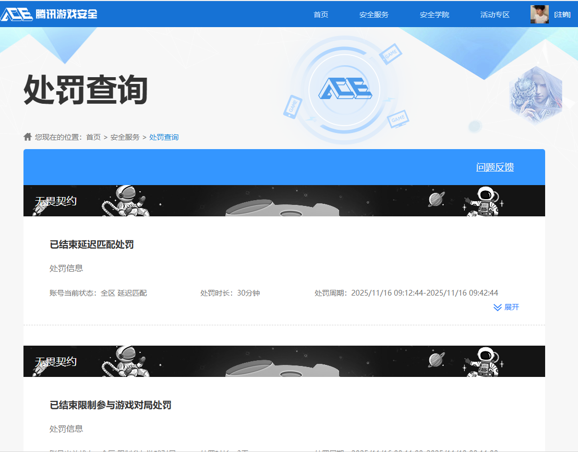The image size is (578, 452).
Task: Click 首页 in the breadcrumb trail
Action: (x=93, y=137)
